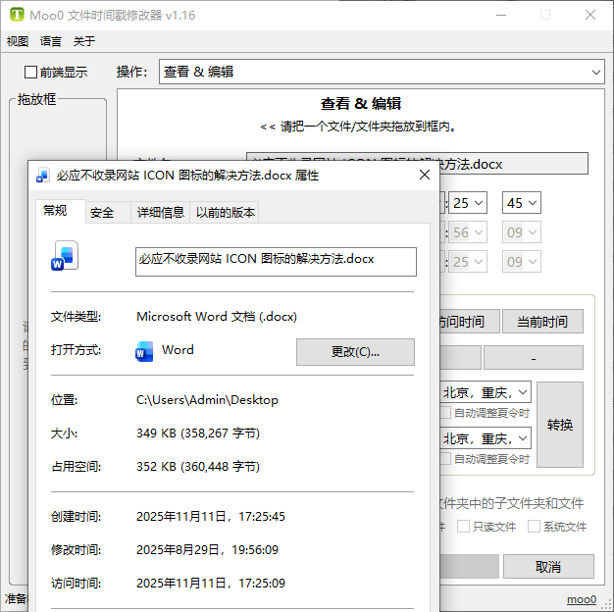Click the file name field in Moo0 window
614x612 pixels.
[417, 163]
